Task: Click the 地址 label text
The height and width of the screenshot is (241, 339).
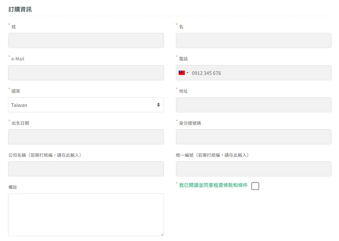Action: pos(183,91)
